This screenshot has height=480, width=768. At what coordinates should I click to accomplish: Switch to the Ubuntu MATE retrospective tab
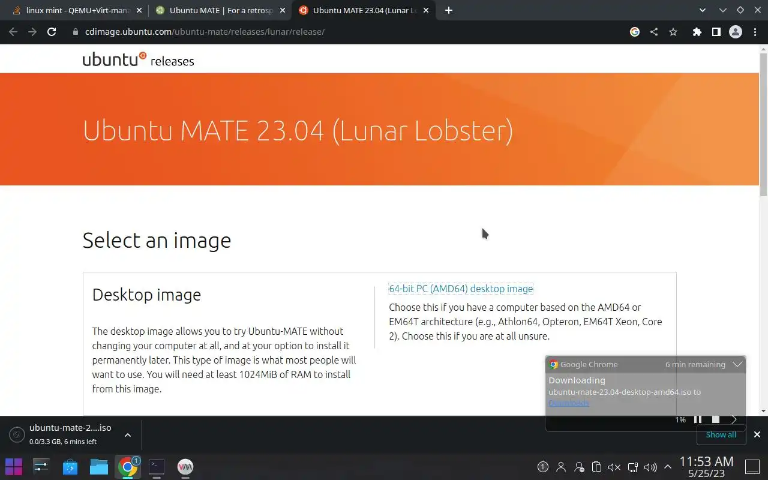[x=220, y=10]
